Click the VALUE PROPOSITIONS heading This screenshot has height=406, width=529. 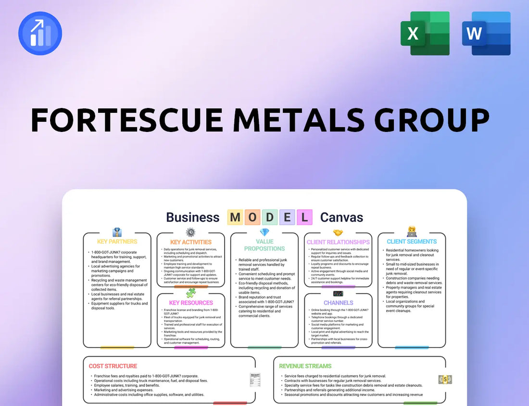coord(264,245)
